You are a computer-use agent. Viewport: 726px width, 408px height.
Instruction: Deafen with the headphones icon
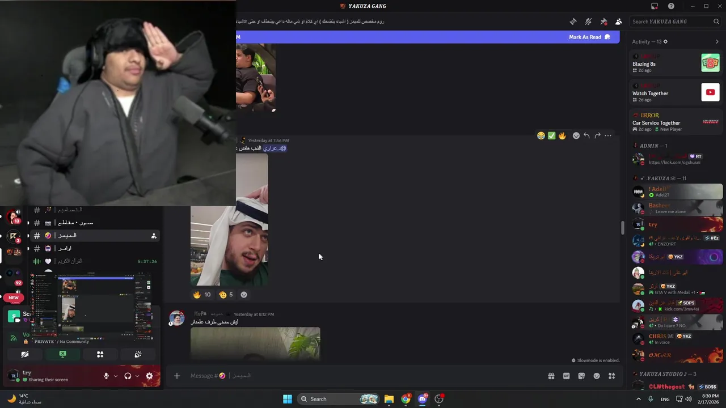tap(128, 376)
